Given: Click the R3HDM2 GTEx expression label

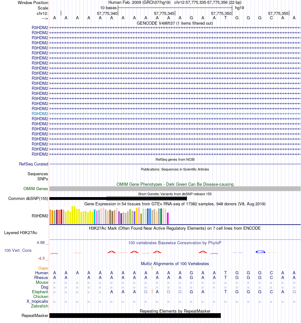Looking at the screenshot, I should 40,216.
